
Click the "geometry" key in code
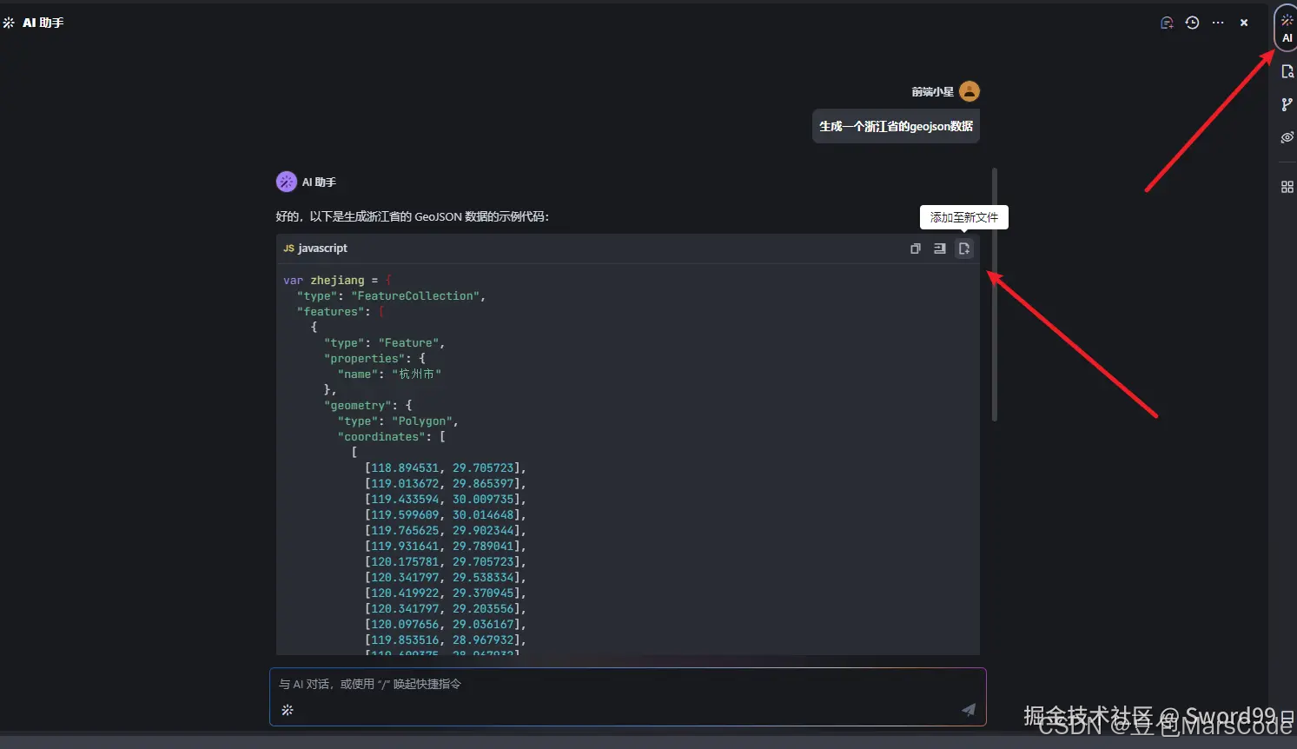(x=357, y=406)
